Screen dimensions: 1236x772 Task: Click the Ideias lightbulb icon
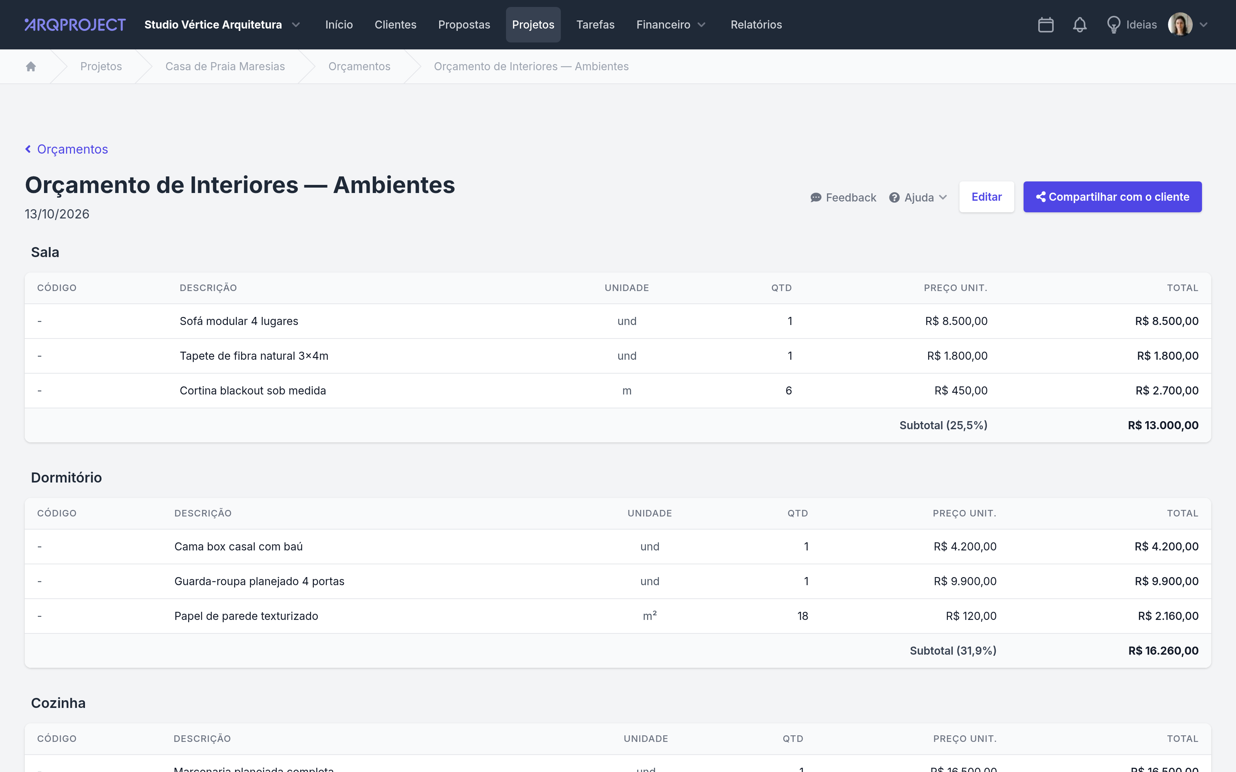(1114, 24)
